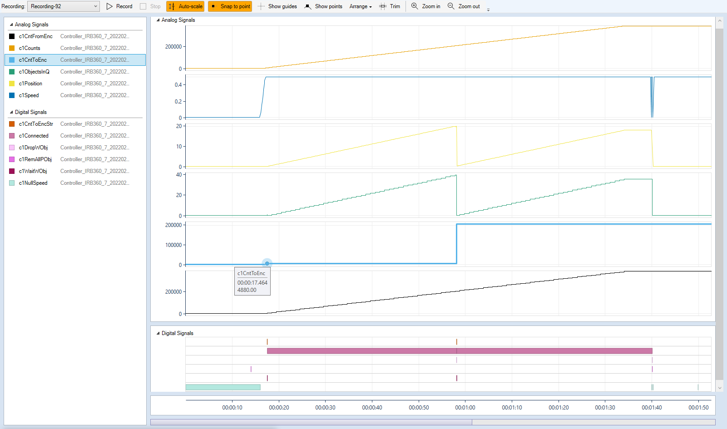The image size is (727, 429).
Task: Click the horizontal timeline scrollbar thumb
Action: pyautogui.click(x=312, y=422)
